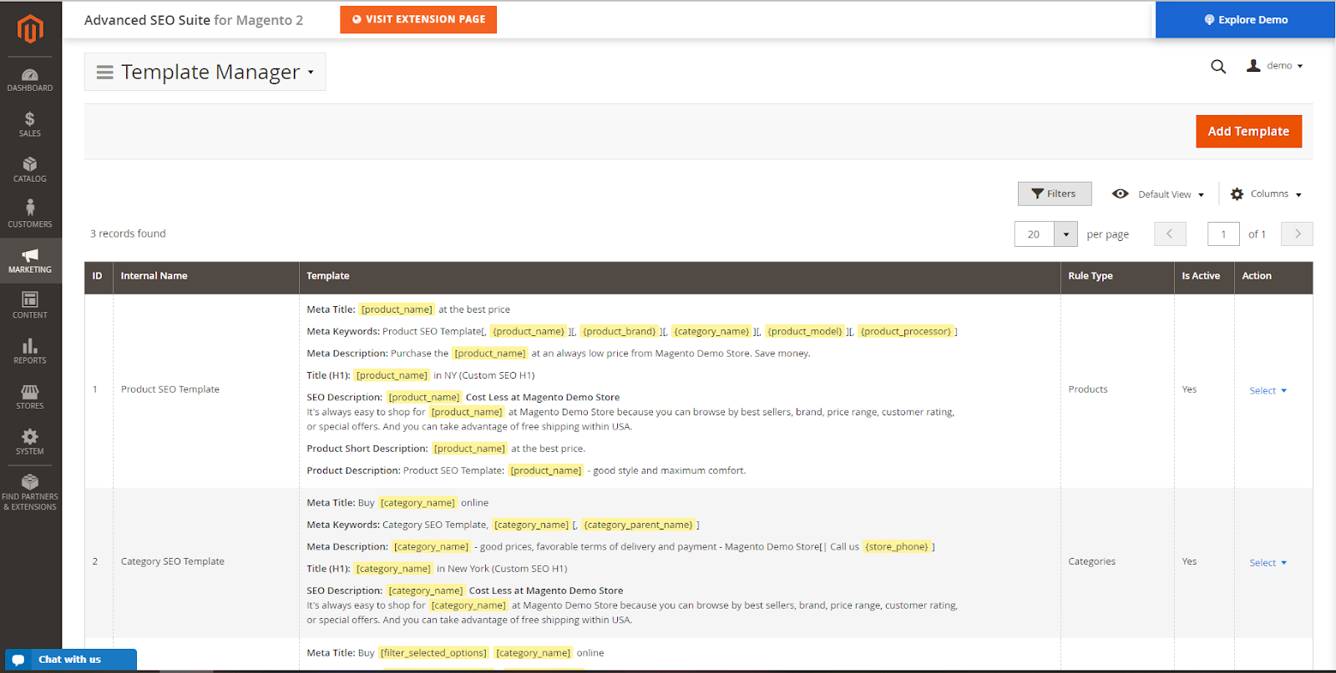Open Find Partners & Extensions
This screenshot has height=673, width=1336.
coord(30,491)
